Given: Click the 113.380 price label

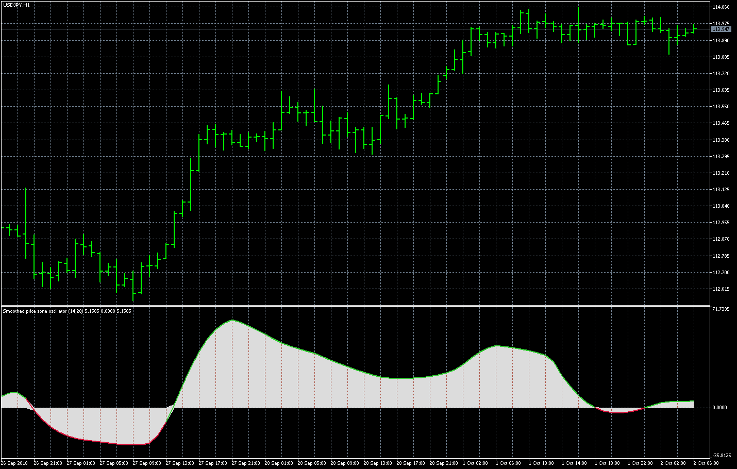Looking at the screenshot, I should (721, 140).
